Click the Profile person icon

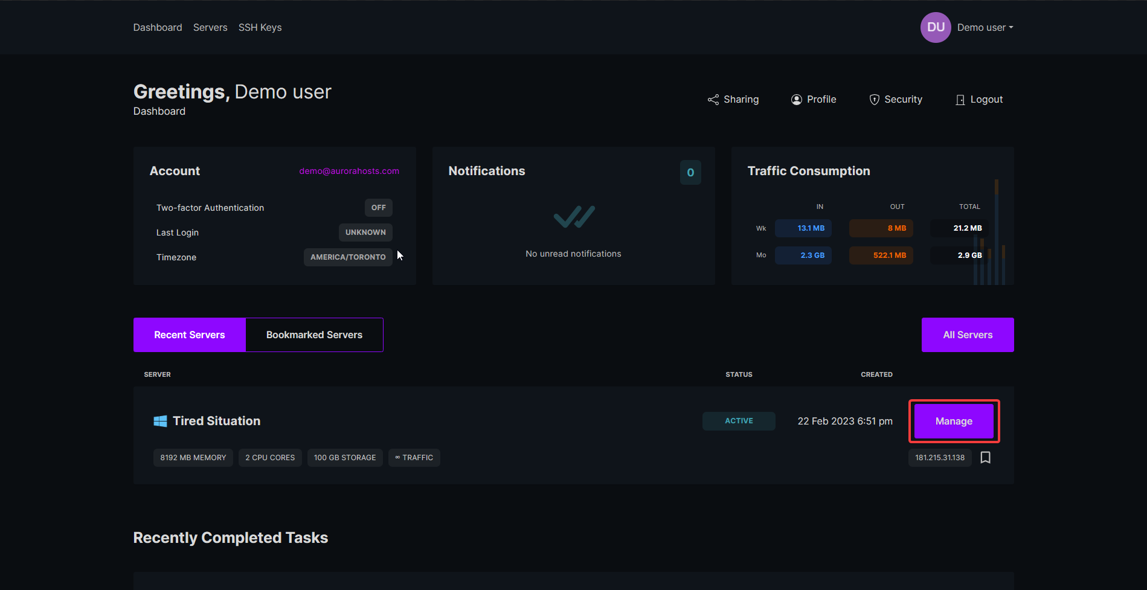point(797,100)
